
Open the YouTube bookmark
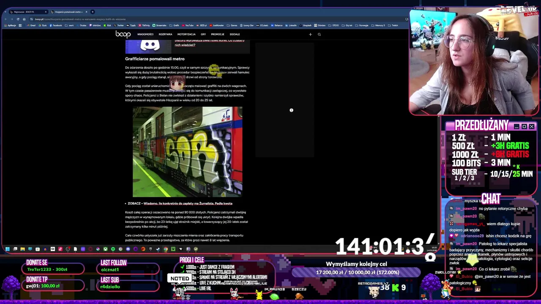pyautogui.click(x=188, y=25)
